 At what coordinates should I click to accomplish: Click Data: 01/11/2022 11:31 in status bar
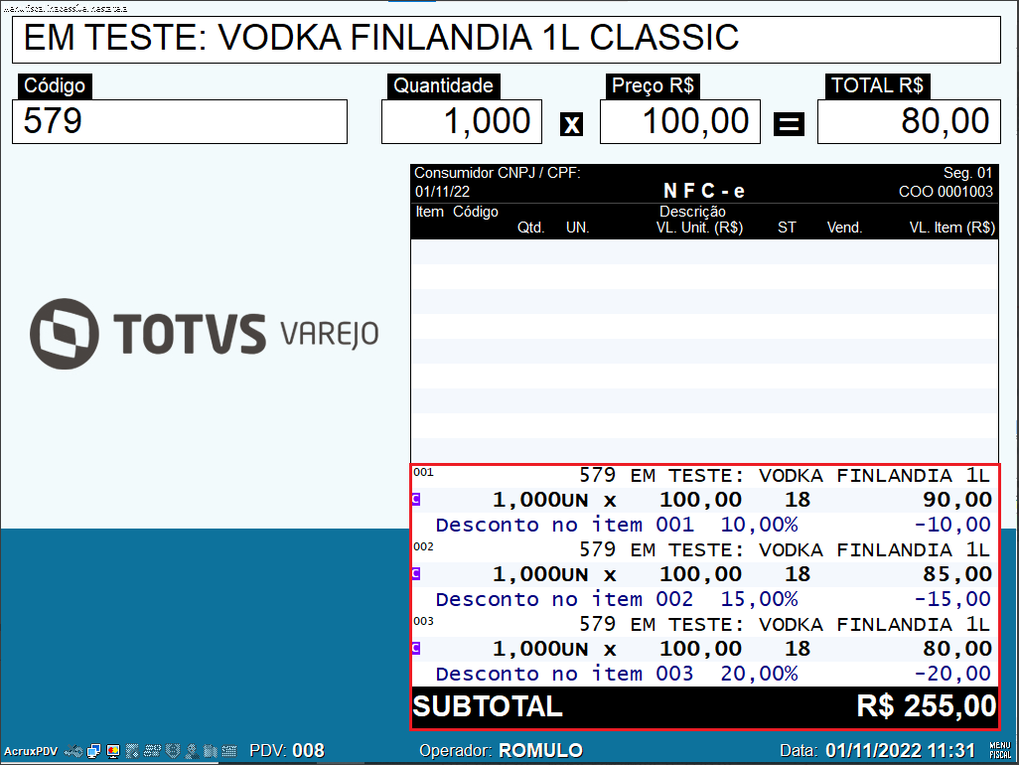click(x=877, y=751)
